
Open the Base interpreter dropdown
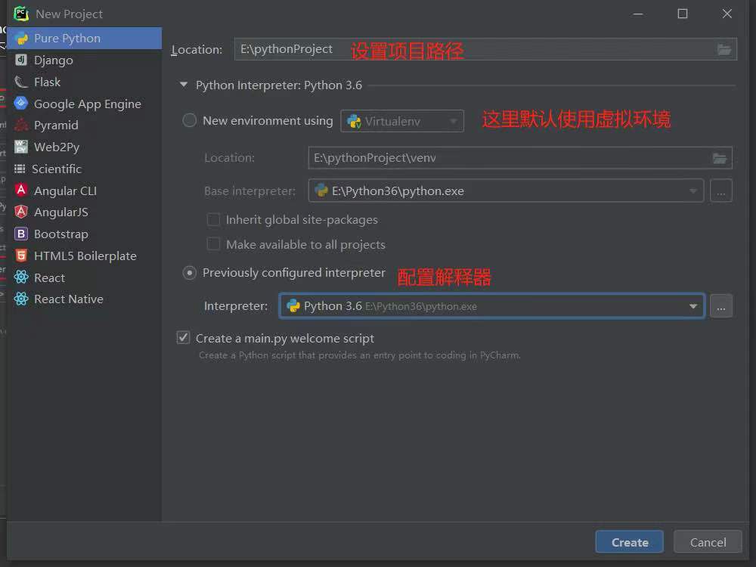point(506,191)
